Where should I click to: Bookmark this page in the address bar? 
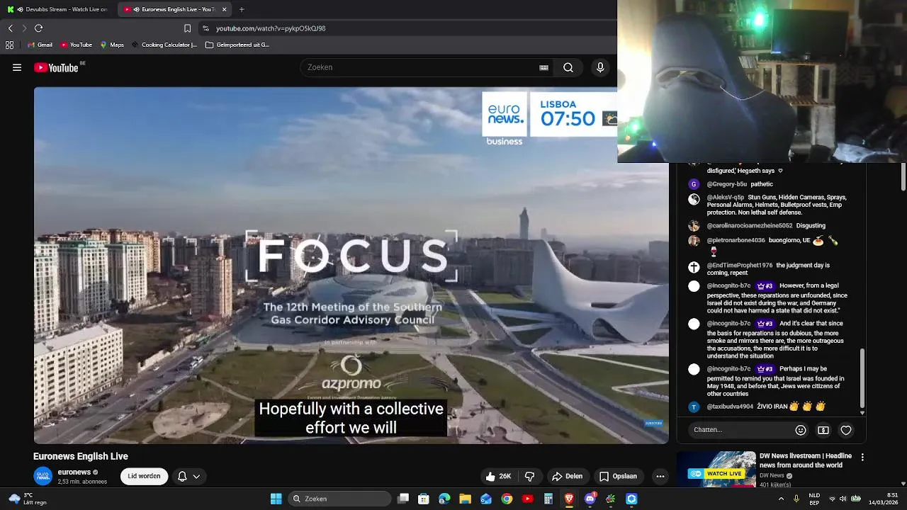pyautogui.click(x=187, y=28)
